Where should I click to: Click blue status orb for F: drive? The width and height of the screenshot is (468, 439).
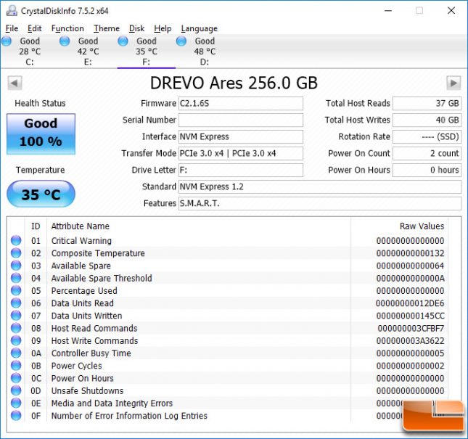(123, 41)
